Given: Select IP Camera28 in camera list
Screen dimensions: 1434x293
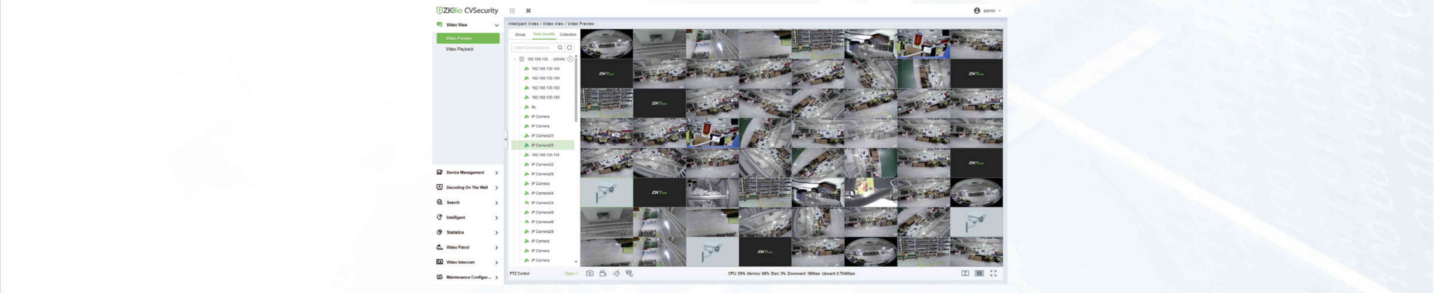Looking at the screenshot, I should (542, 174).
